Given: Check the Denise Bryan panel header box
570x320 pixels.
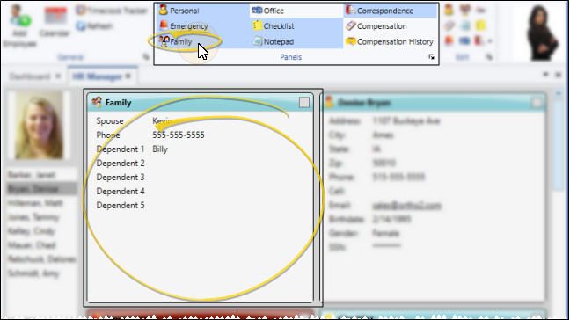Looking at the screenshot, I should (537, 103).
